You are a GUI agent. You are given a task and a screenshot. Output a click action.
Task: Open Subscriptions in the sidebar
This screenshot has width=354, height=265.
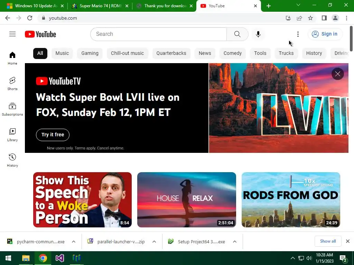click(x=12, y=109)
